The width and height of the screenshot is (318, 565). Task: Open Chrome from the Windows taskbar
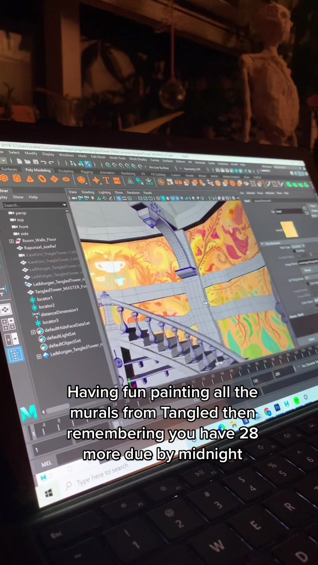pos(268,411)
